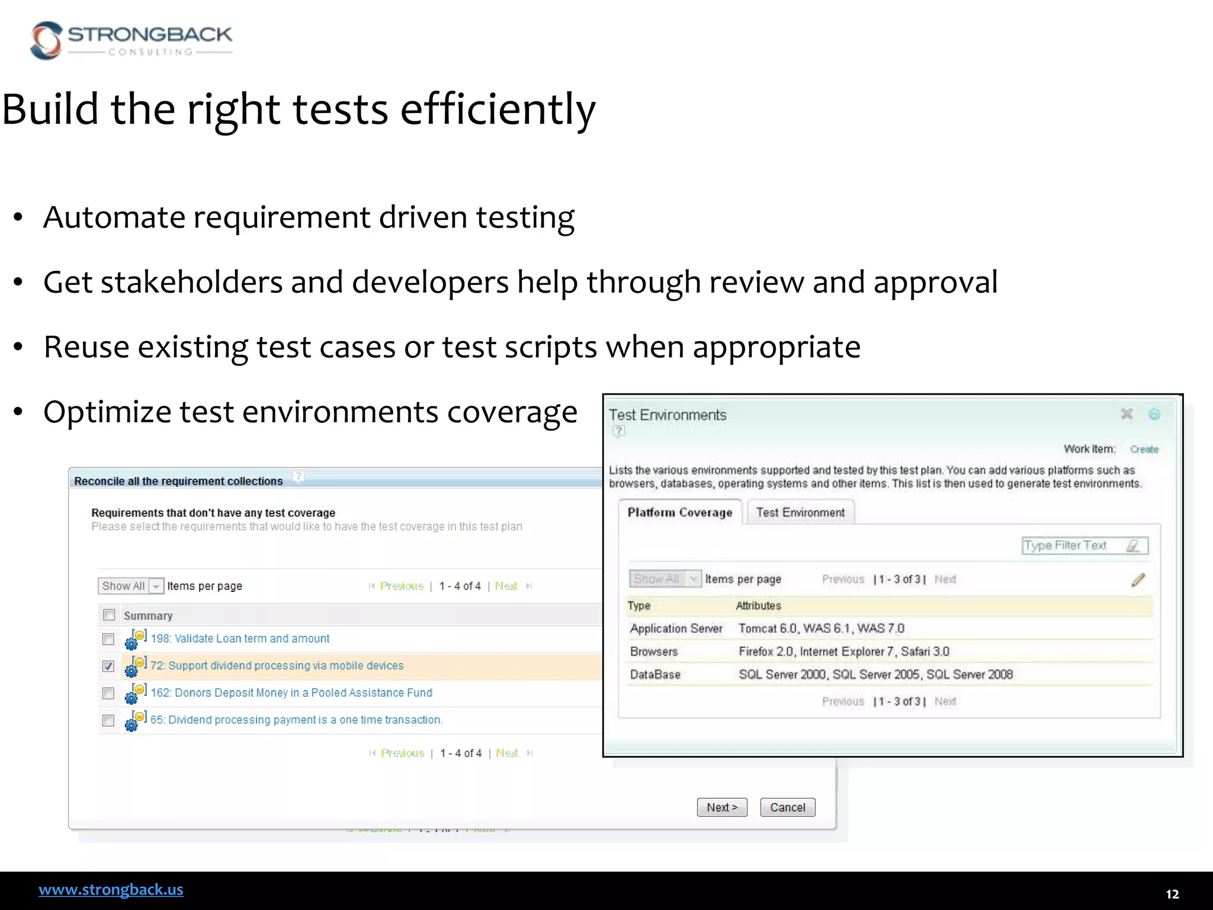Click Next in lower Test Environments pager
The height and width of the screenshot is (910, 1213).
[x=945, y=701]
